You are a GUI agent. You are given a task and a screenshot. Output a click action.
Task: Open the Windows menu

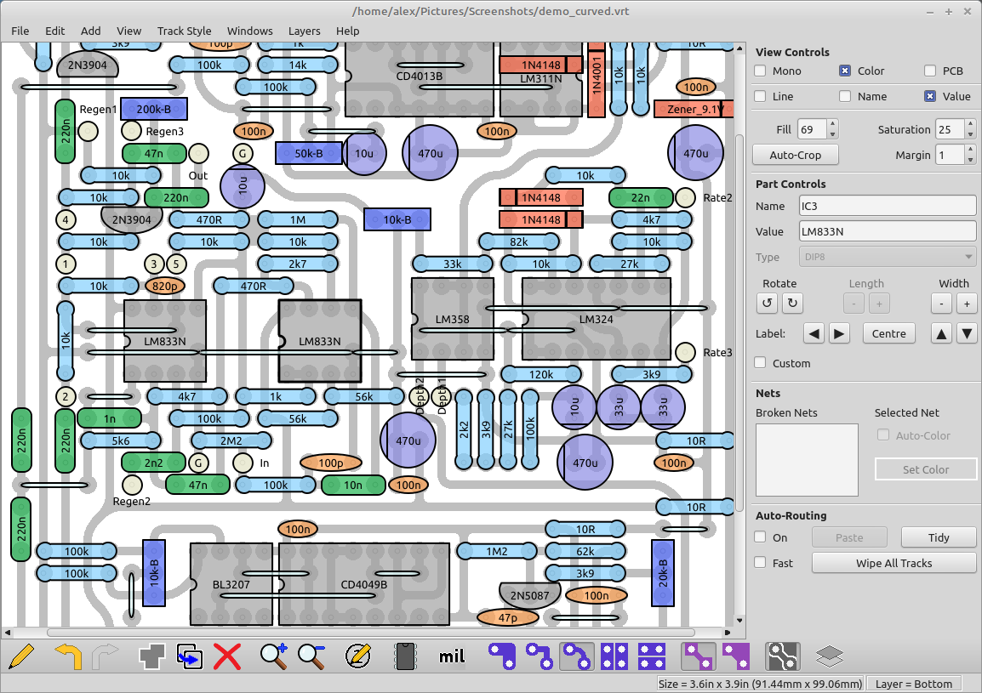point(249,31)
